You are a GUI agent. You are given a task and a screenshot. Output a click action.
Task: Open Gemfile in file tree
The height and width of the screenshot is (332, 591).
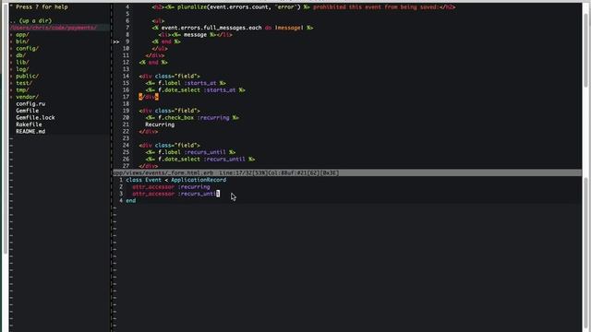(27, 111)
